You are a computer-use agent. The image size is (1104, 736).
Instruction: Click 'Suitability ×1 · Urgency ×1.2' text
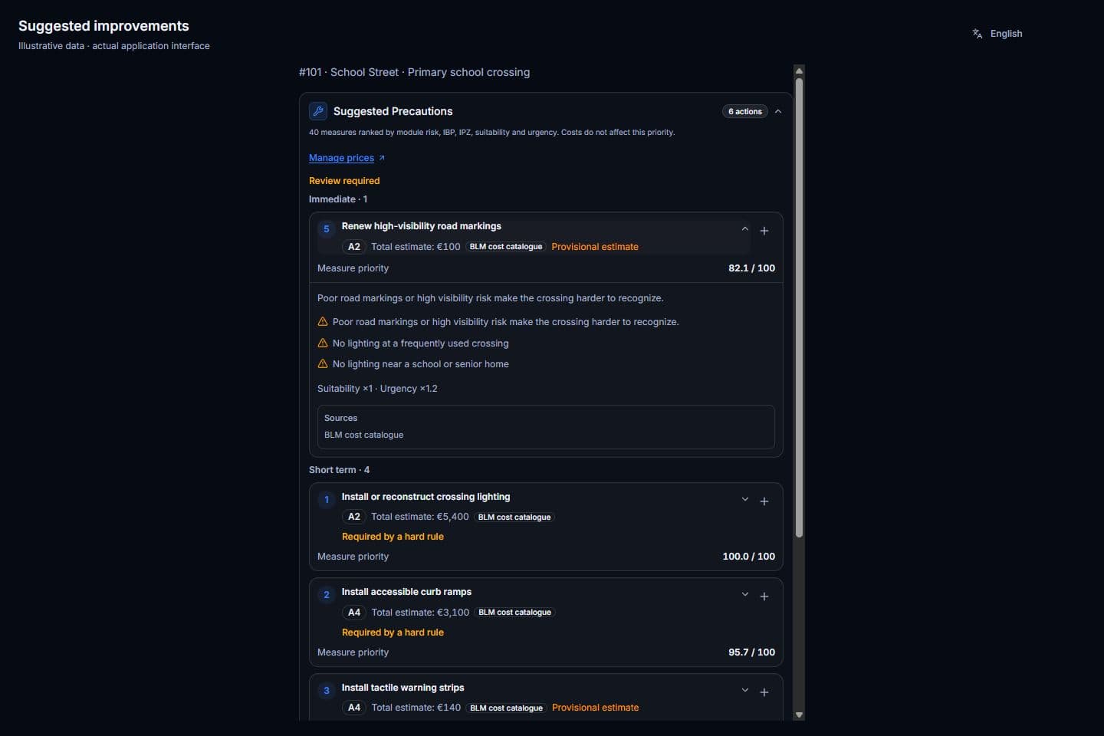tap(377, 389)
